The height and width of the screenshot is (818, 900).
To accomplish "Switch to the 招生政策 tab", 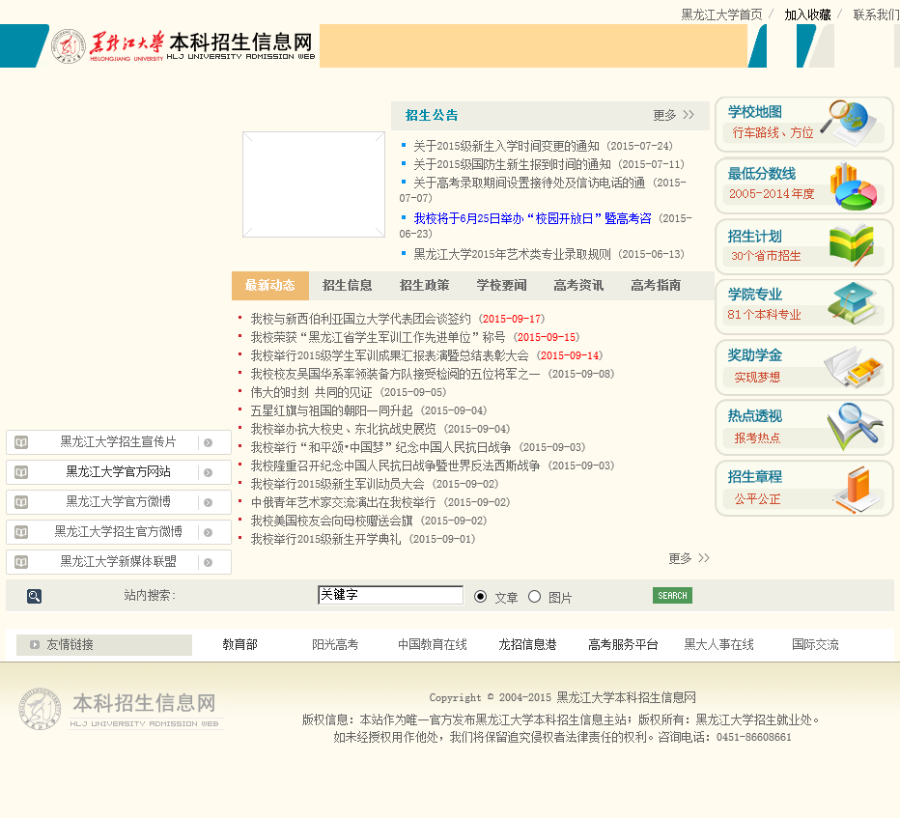I will [x=425, y=285].
